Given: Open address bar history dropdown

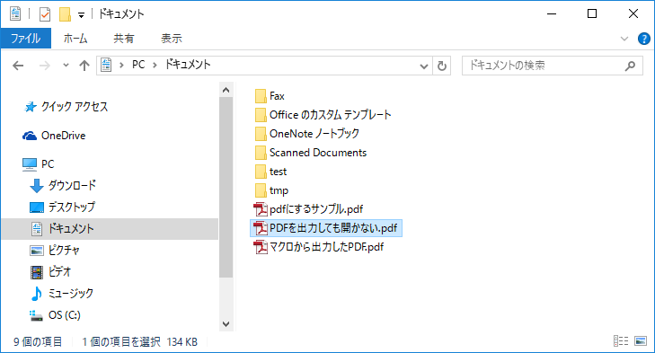Looking at the screenshot, I should (423, 66).
